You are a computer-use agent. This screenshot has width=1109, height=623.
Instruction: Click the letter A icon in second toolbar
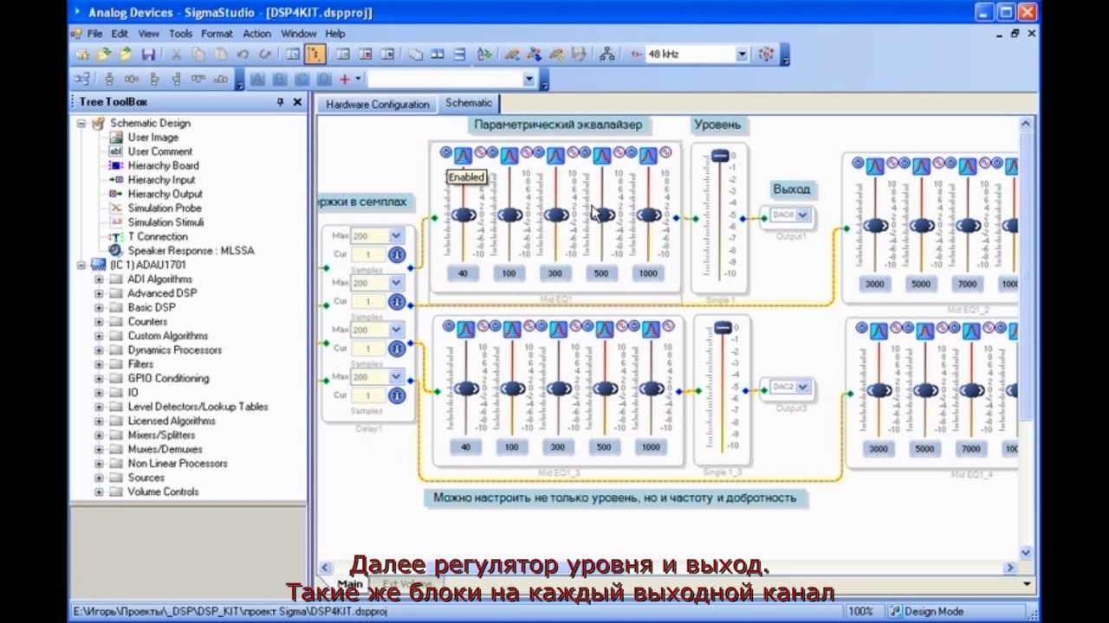[257, 79]
